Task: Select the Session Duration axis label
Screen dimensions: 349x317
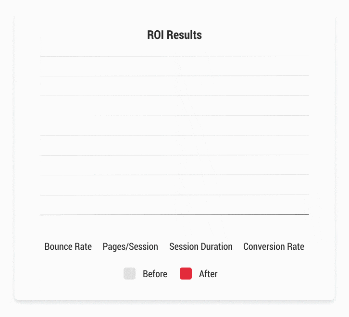Action: [201, 246]
